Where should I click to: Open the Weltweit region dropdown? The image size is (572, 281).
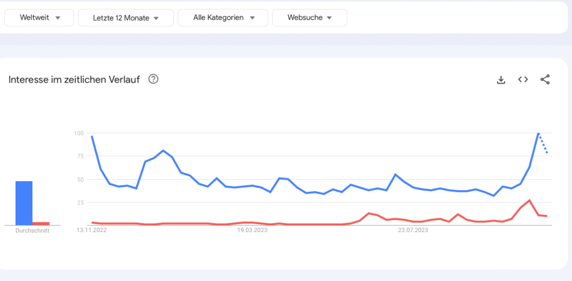39,18
